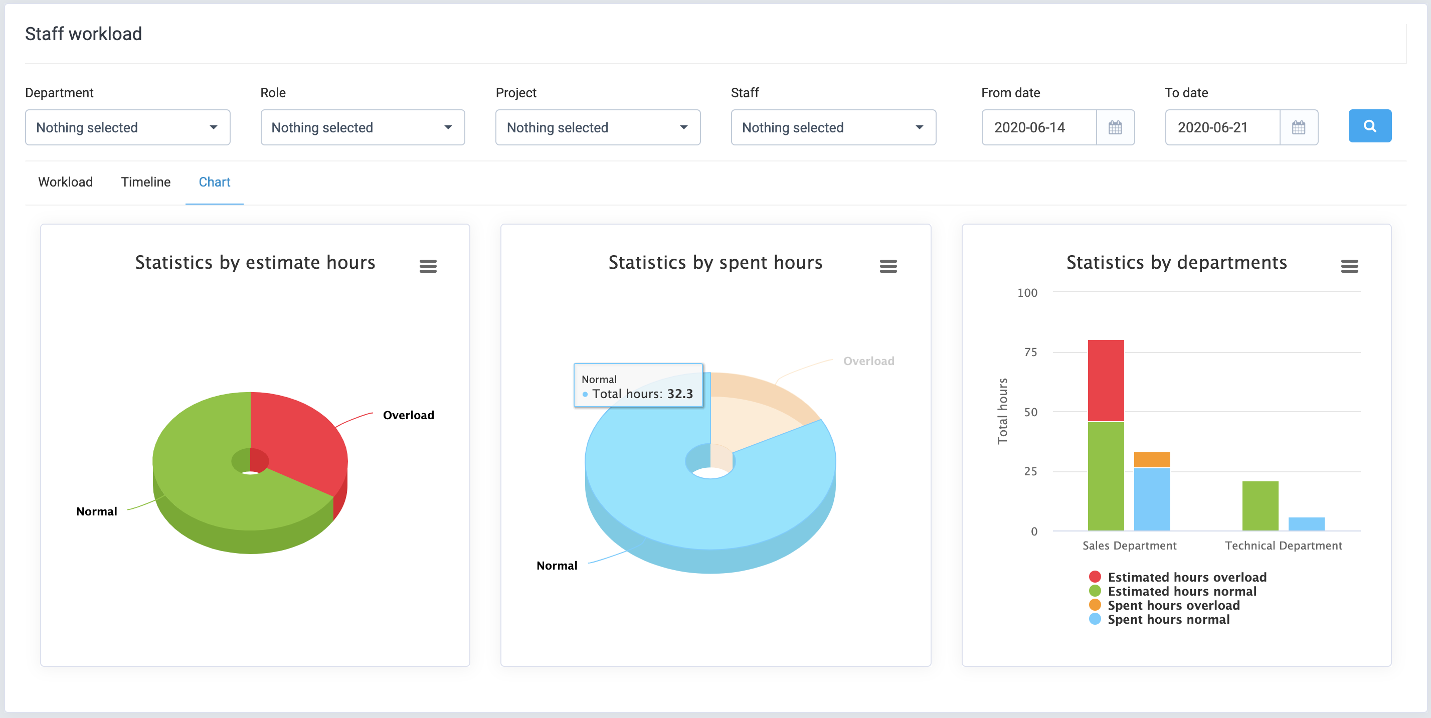Open the Department dropdown
This screenshot has height=718, width=1431.
(127, 127)
